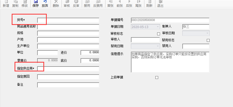Screen dimensions: 233x107
Task: Click the 审核人 input field
Action: point(145,40)
